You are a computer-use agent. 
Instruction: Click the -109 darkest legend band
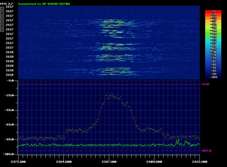[x=213, y=77]
